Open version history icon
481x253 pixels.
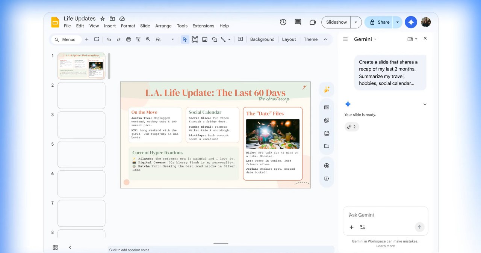point(283,22)
